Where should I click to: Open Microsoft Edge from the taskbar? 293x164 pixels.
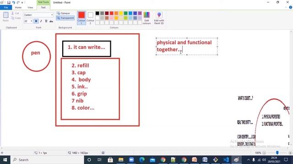coord(142,160)
